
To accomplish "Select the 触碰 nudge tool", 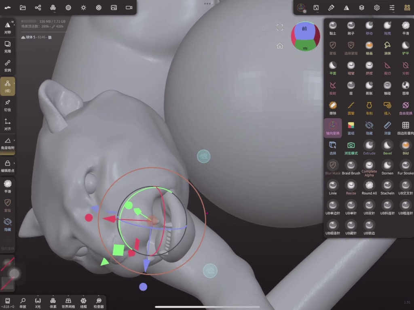I will pos(387,88).
